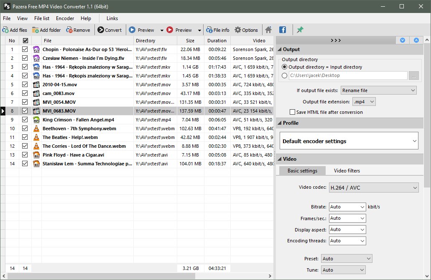The image size is (431, 280).
Task: Switch to the Video filters tab
Action: pos(347,171)
